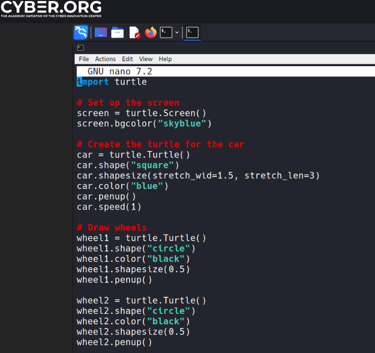Open the file manager folder icon

pyautogui.click(x=118, y=33)
